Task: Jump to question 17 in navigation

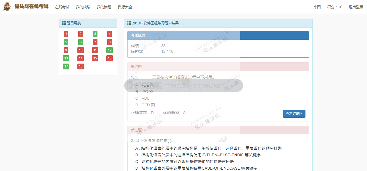Action: pyautogui.click(x=66, y=66)
